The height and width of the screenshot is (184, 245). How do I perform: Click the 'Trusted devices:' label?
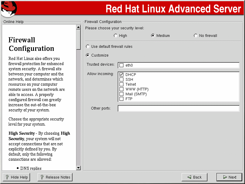point(101,64)
